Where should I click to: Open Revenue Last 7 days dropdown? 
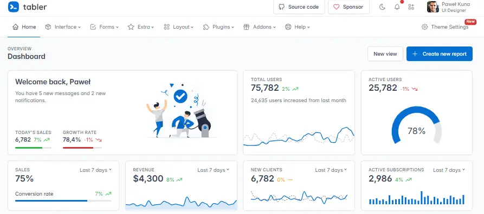coord(214,170)
